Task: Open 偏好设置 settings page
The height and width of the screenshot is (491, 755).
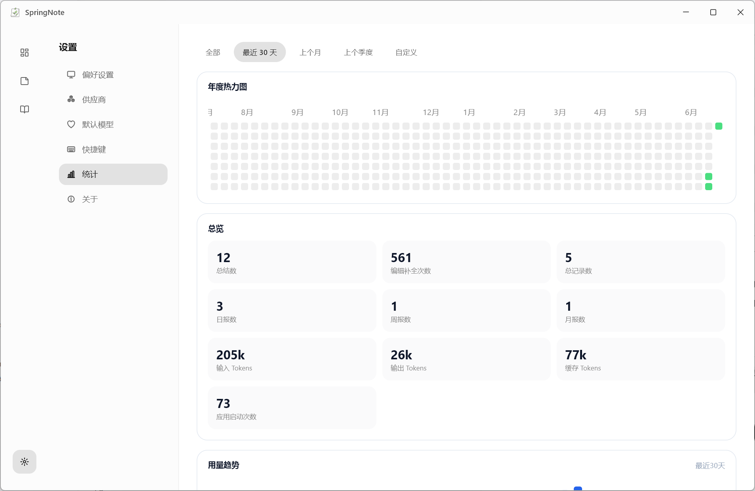Action: click(113, 75)
